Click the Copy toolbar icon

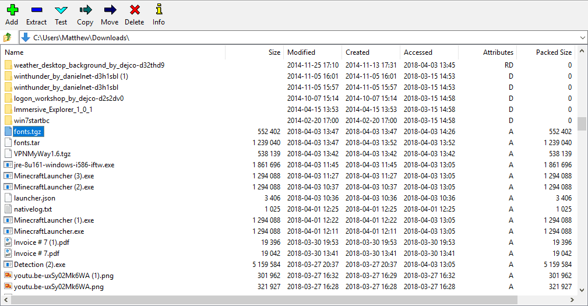(x=85, y=10)
